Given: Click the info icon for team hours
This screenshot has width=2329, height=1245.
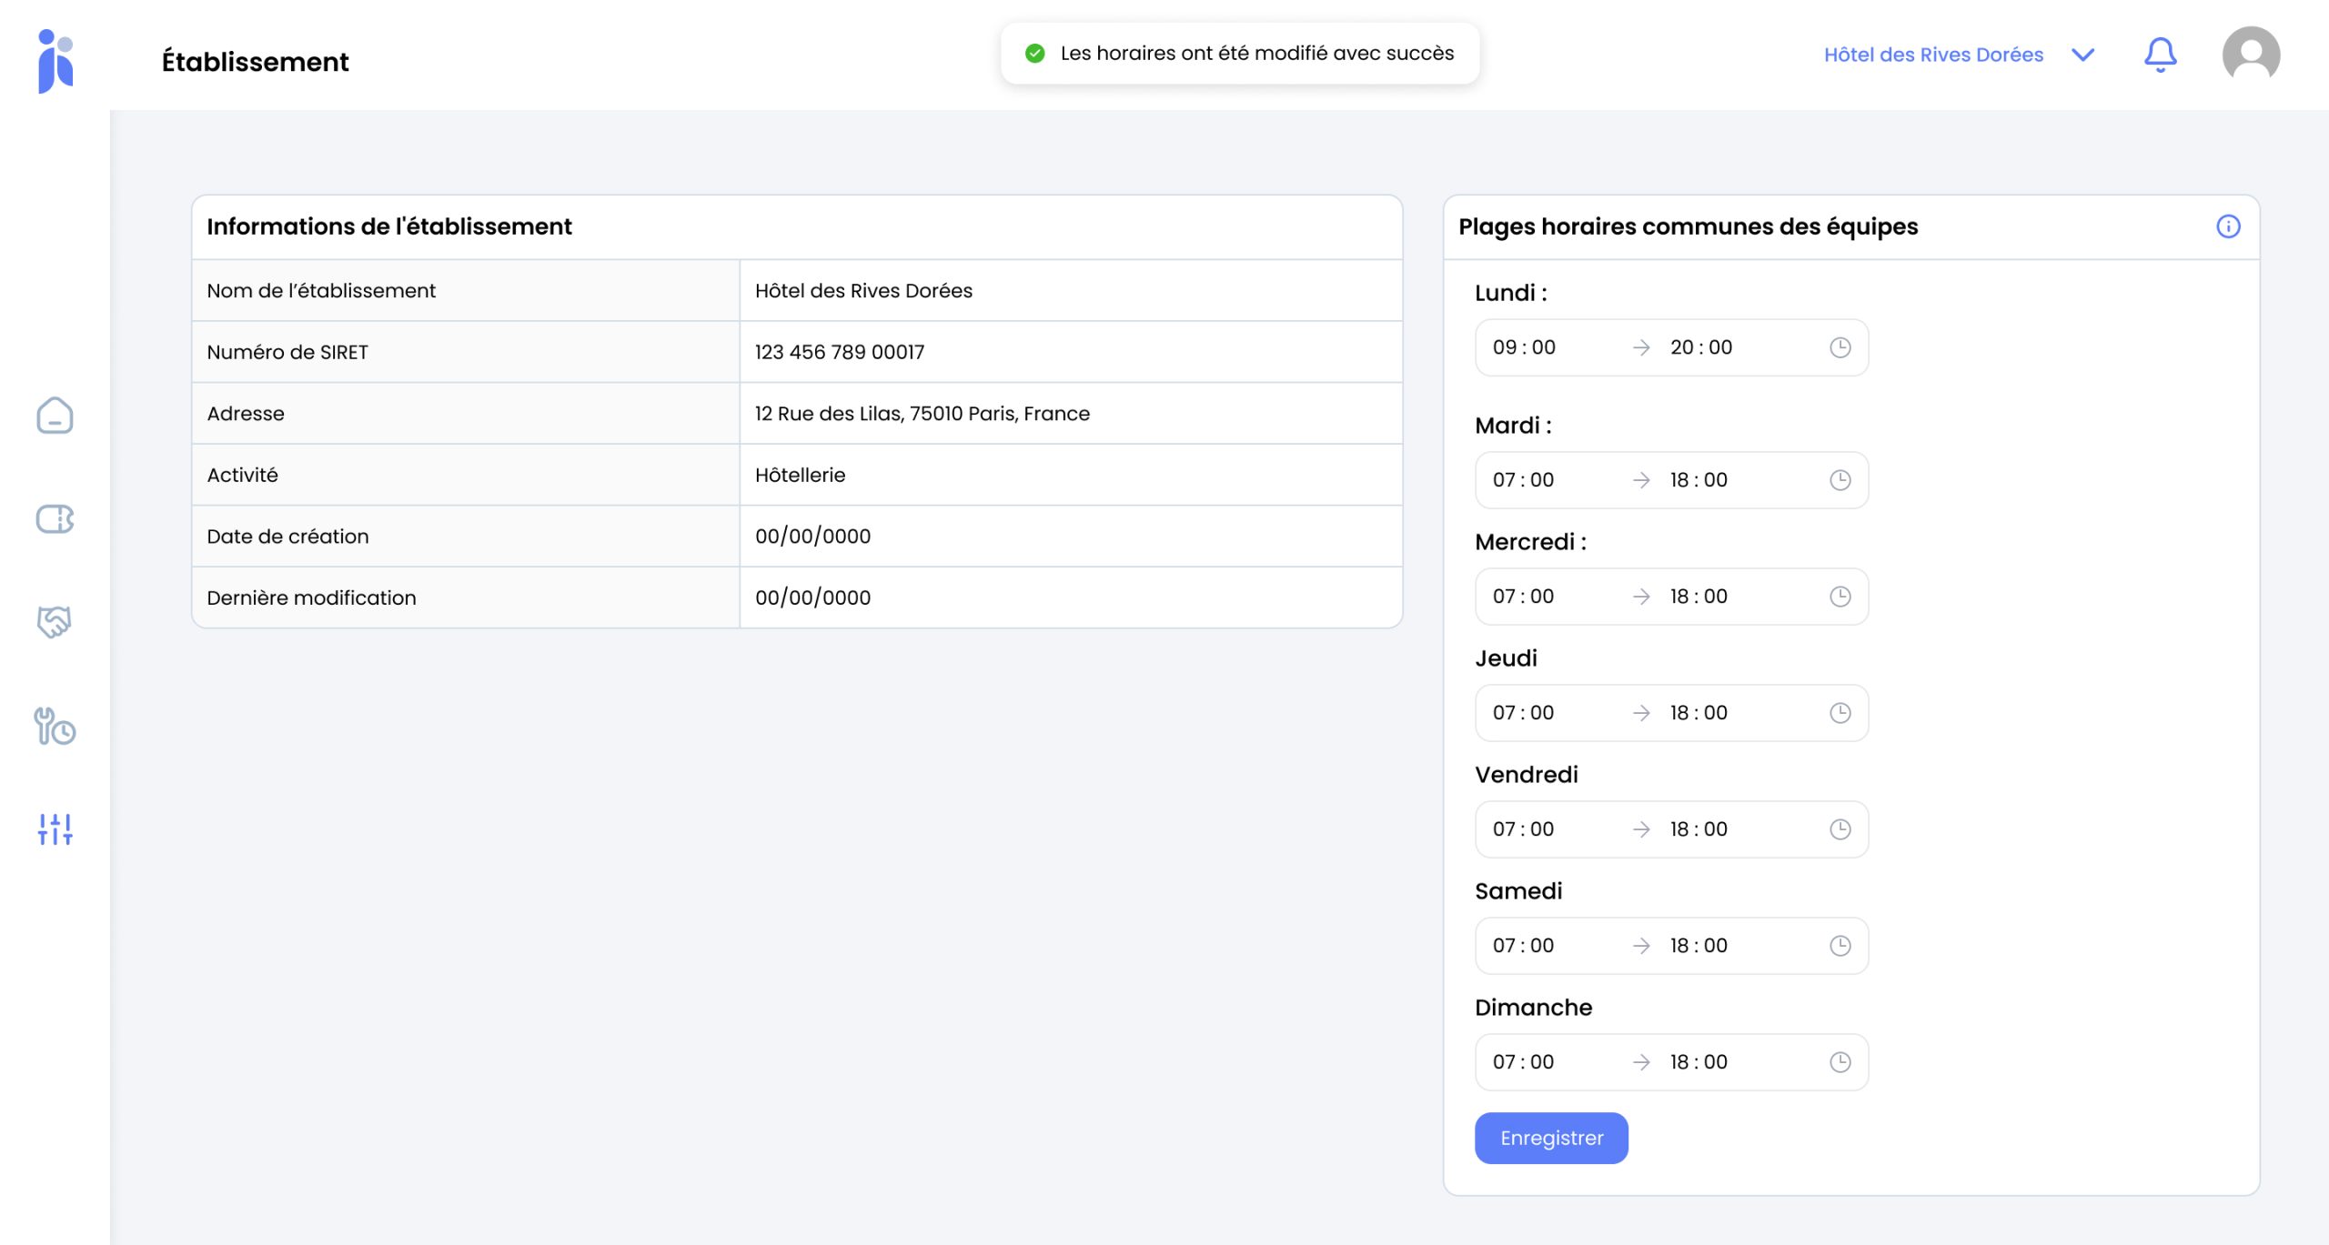Looking at the screenshot, I should [x=2228, y=226].
